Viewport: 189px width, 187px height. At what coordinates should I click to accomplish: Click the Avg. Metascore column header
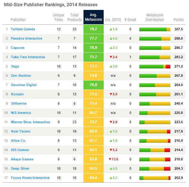[93, 17]
